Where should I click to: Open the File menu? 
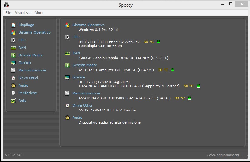(8, 13)
